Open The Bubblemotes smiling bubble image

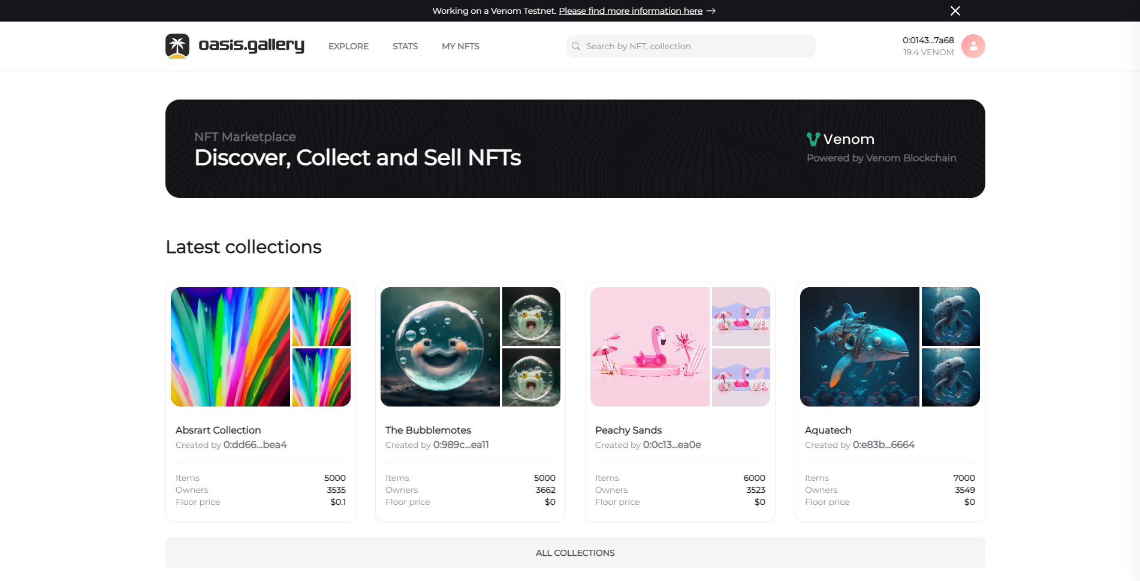pos(440,347)
